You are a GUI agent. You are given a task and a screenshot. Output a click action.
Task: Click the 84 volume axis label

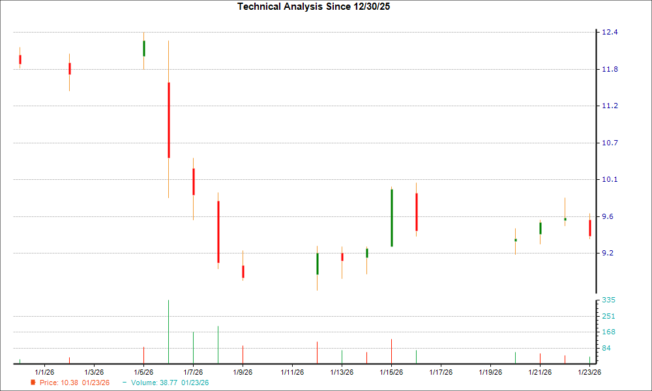point(606,349)
